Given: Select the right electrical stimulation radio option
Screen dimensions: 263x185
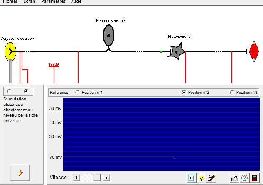Looking at the screenshot, I should pos(26,91).
